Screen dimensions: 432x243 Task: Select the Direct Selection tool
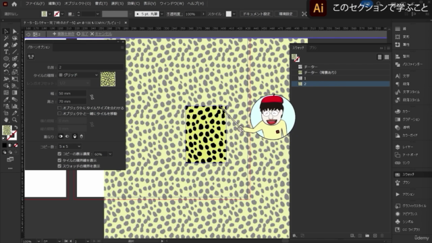[15, 32]
